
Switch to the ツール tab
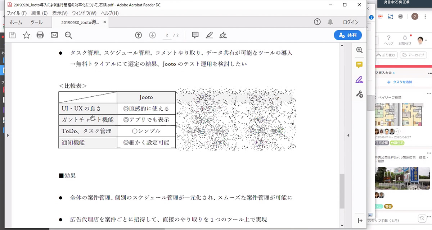pyautogui.click(x=36, y=22)
